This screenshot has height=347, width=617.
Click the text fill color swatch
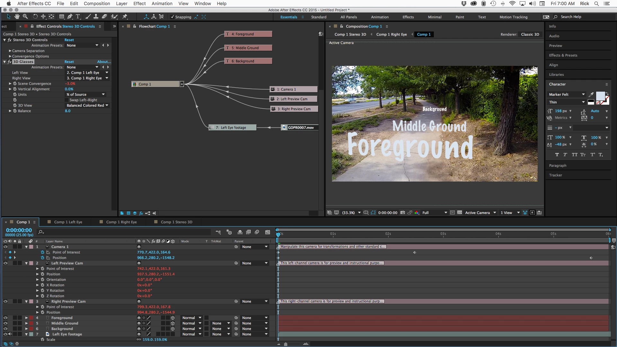tap(600, 96)
